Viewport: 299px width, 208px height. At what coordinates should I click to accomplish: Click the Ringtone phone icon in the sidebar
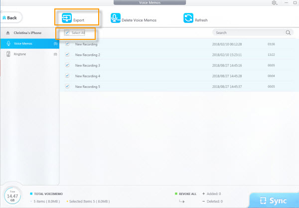click(x=8, y=54)
